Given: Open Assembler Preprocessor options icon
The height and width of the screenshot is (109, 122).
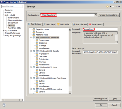Looking at the screenshot, I should (37, 40).
